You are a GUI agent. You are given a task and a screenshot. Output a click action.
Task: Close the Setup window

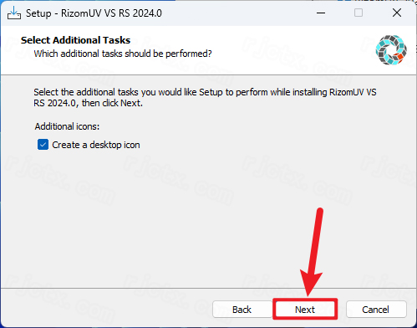coord(397,13)
